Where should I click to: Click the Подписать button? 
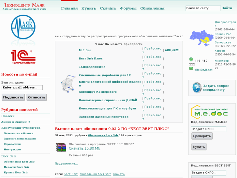coord(13,97)
